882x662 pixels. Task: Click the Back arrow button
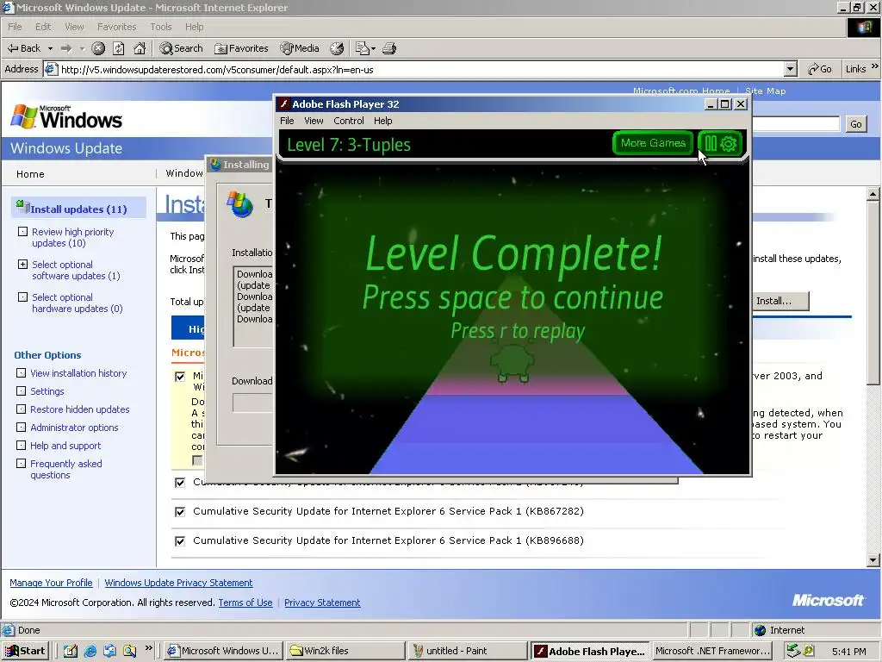tap(23, 48)
